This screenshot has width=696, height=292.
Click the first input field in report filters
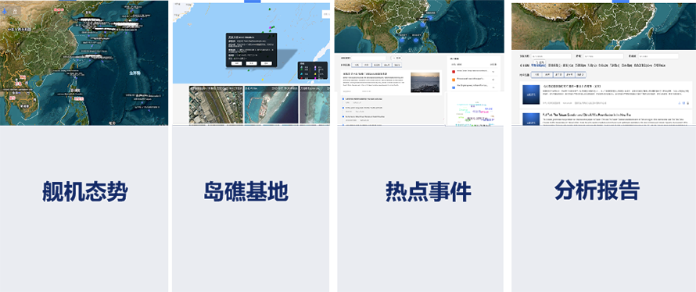tap(551, 56)
